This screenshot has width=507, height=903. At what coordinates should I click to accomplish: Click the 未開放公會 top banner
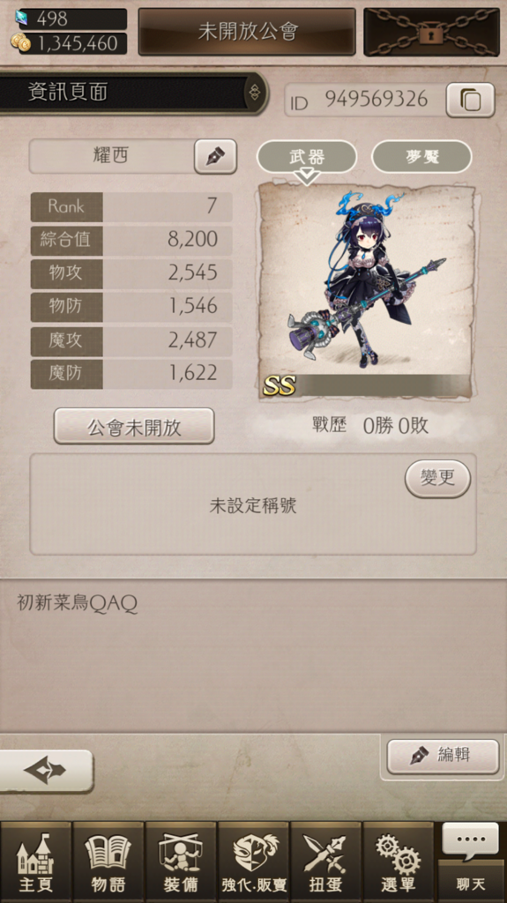(247, 32)
